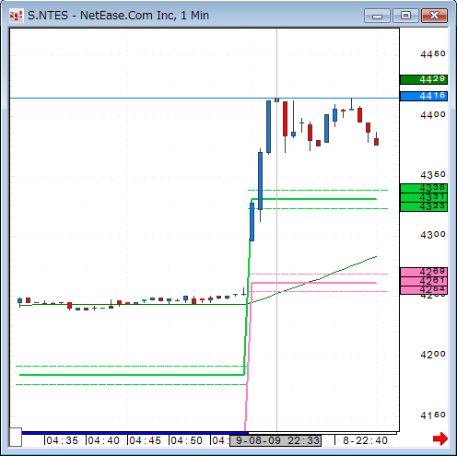This screenshot has height=456, width=457.
Task: Maximize the S.NTES chart window
Action: point(405,16)
